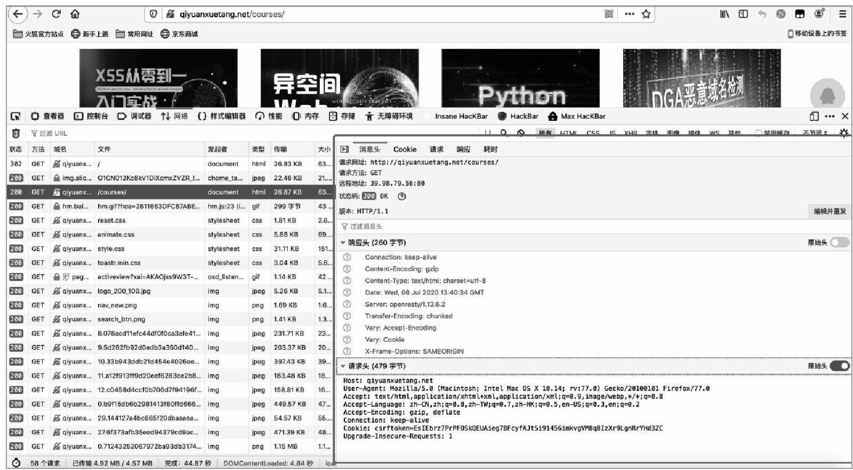Open help for status code 200

pos(402,196)
